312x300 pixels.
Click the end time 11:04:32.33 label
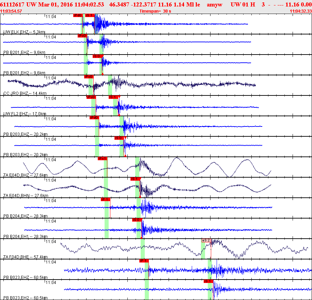(301, 11)
